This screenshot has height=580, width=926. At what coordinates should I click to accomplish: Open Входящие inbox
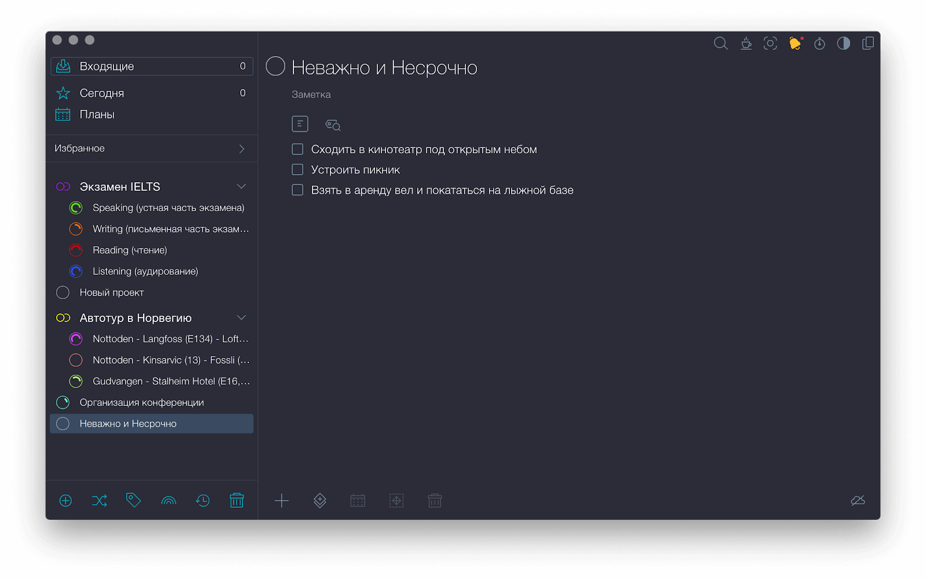point(152,67)
